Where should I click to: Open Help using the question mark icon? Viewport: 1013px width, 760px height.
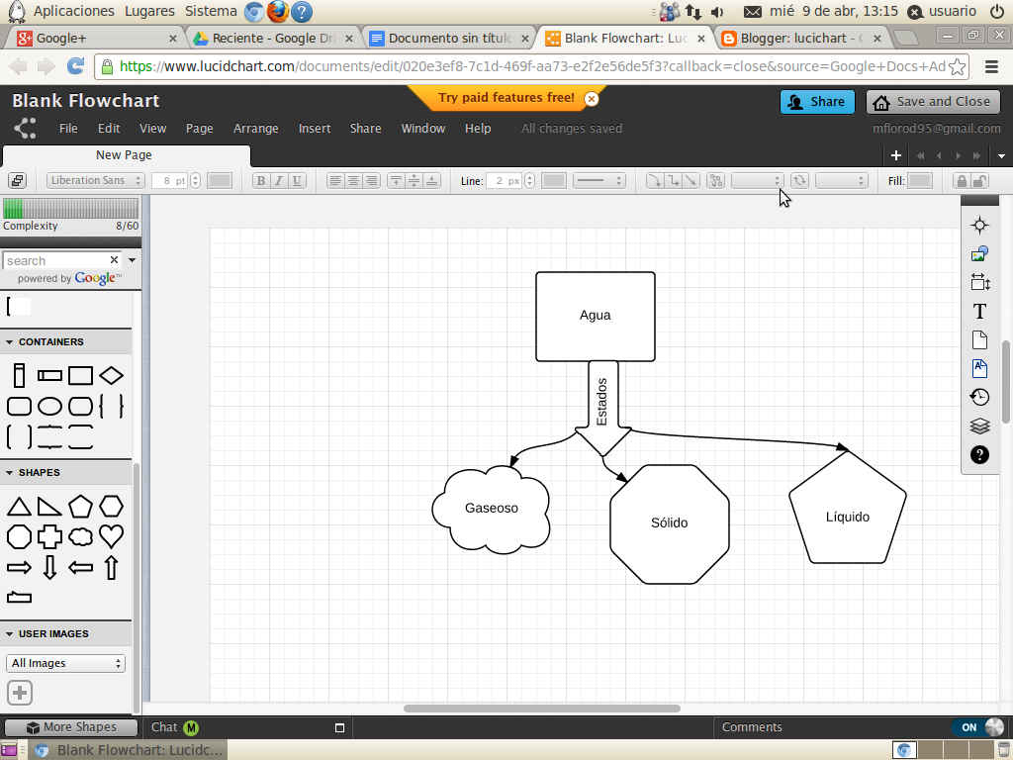pyautogui.click(x=979, y=455)
